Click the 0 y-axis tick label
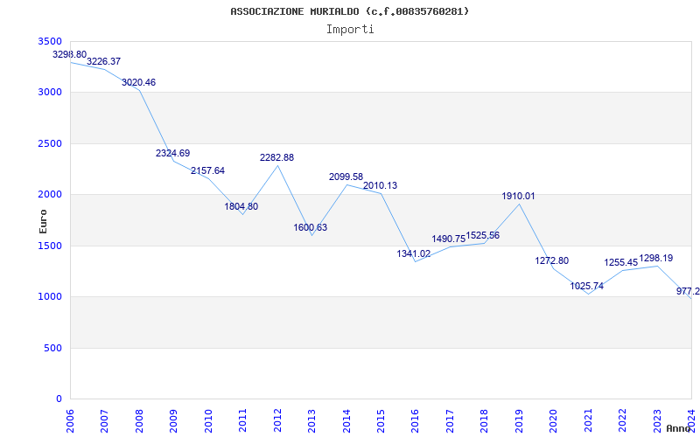This screenshot has height=437, width=700. (59, 399)
